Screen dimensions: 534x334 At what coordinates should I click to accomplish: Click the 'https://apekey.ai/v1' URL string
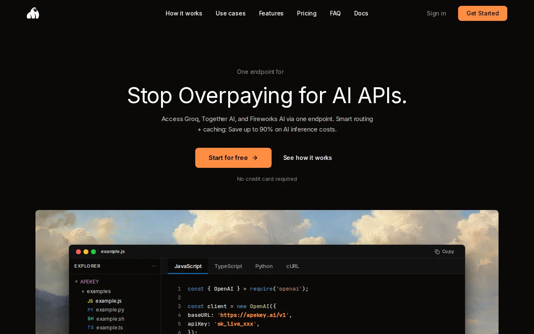[x=253, y=315]
